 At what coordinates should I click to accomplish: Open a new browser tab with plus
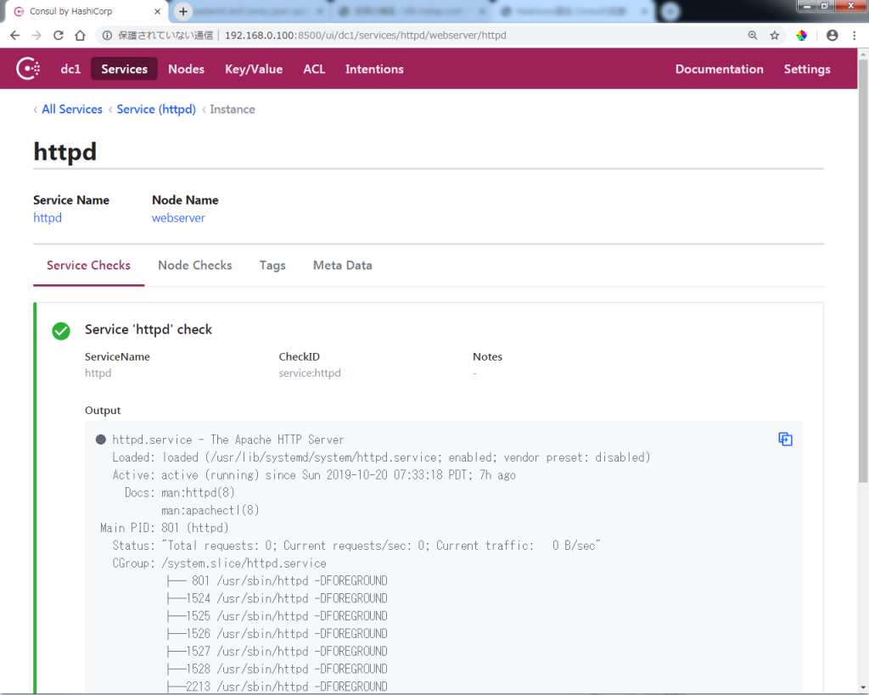[x=183, y=11]
